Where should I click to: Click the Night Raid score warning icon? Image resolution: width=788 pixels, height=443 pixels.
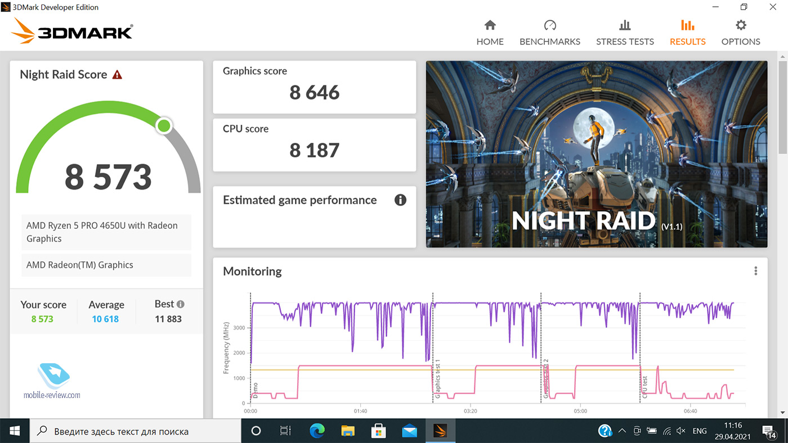pos(117,75)
